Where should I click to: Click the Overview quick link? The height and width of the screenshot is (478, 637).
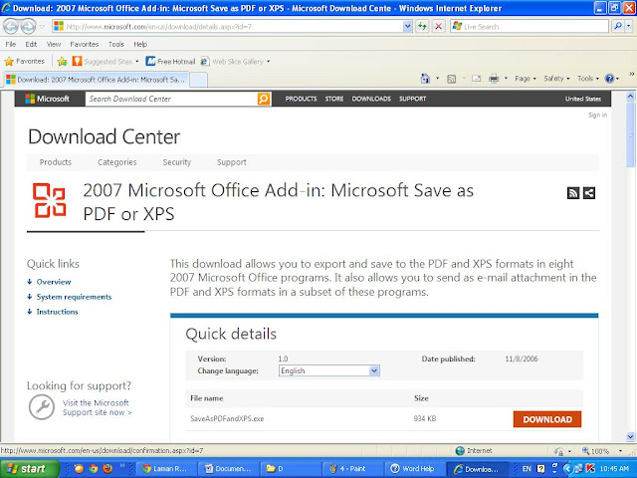pyautogui.click(x=53, y=282)
